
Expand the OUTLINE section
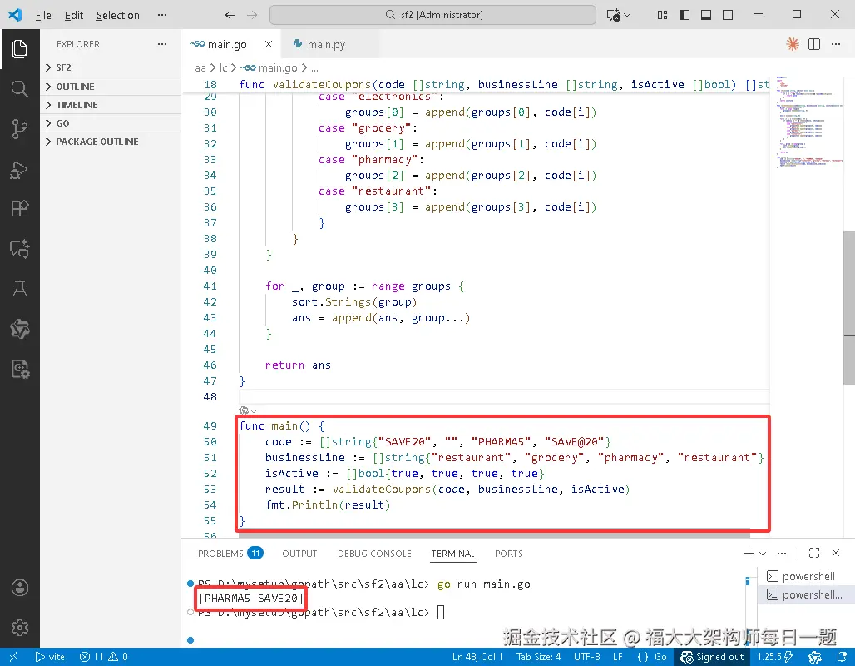[111, 87]
